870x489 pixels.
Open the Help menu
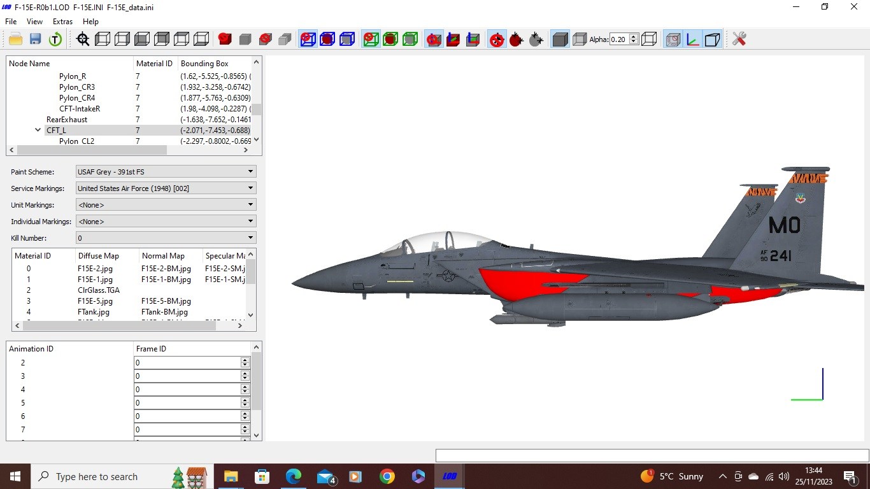click(x=91, y=21)
